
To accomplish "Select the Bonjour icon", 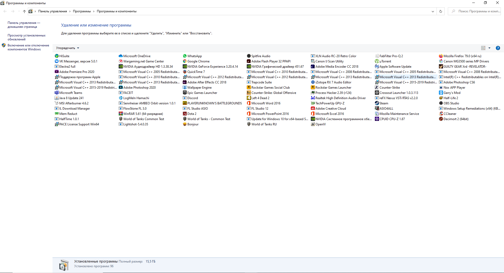I will [x=185, y=124].
